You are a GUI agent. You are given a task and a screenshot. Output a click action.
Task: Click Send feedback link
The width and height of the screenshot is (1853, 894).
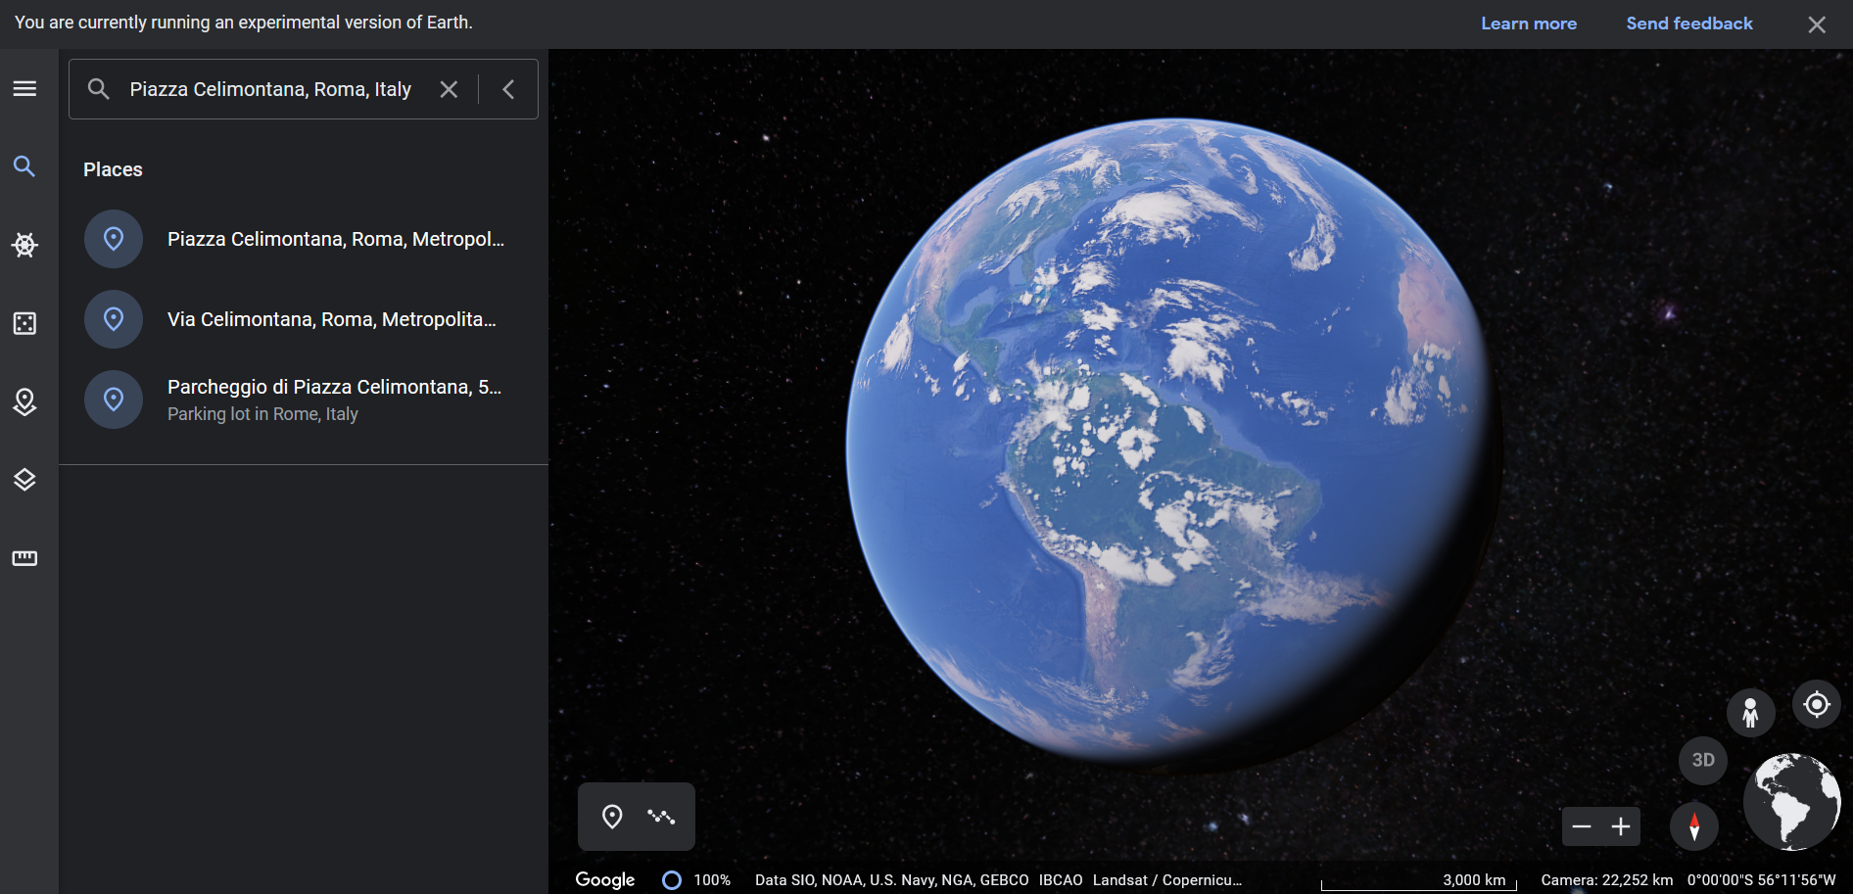1689,24
